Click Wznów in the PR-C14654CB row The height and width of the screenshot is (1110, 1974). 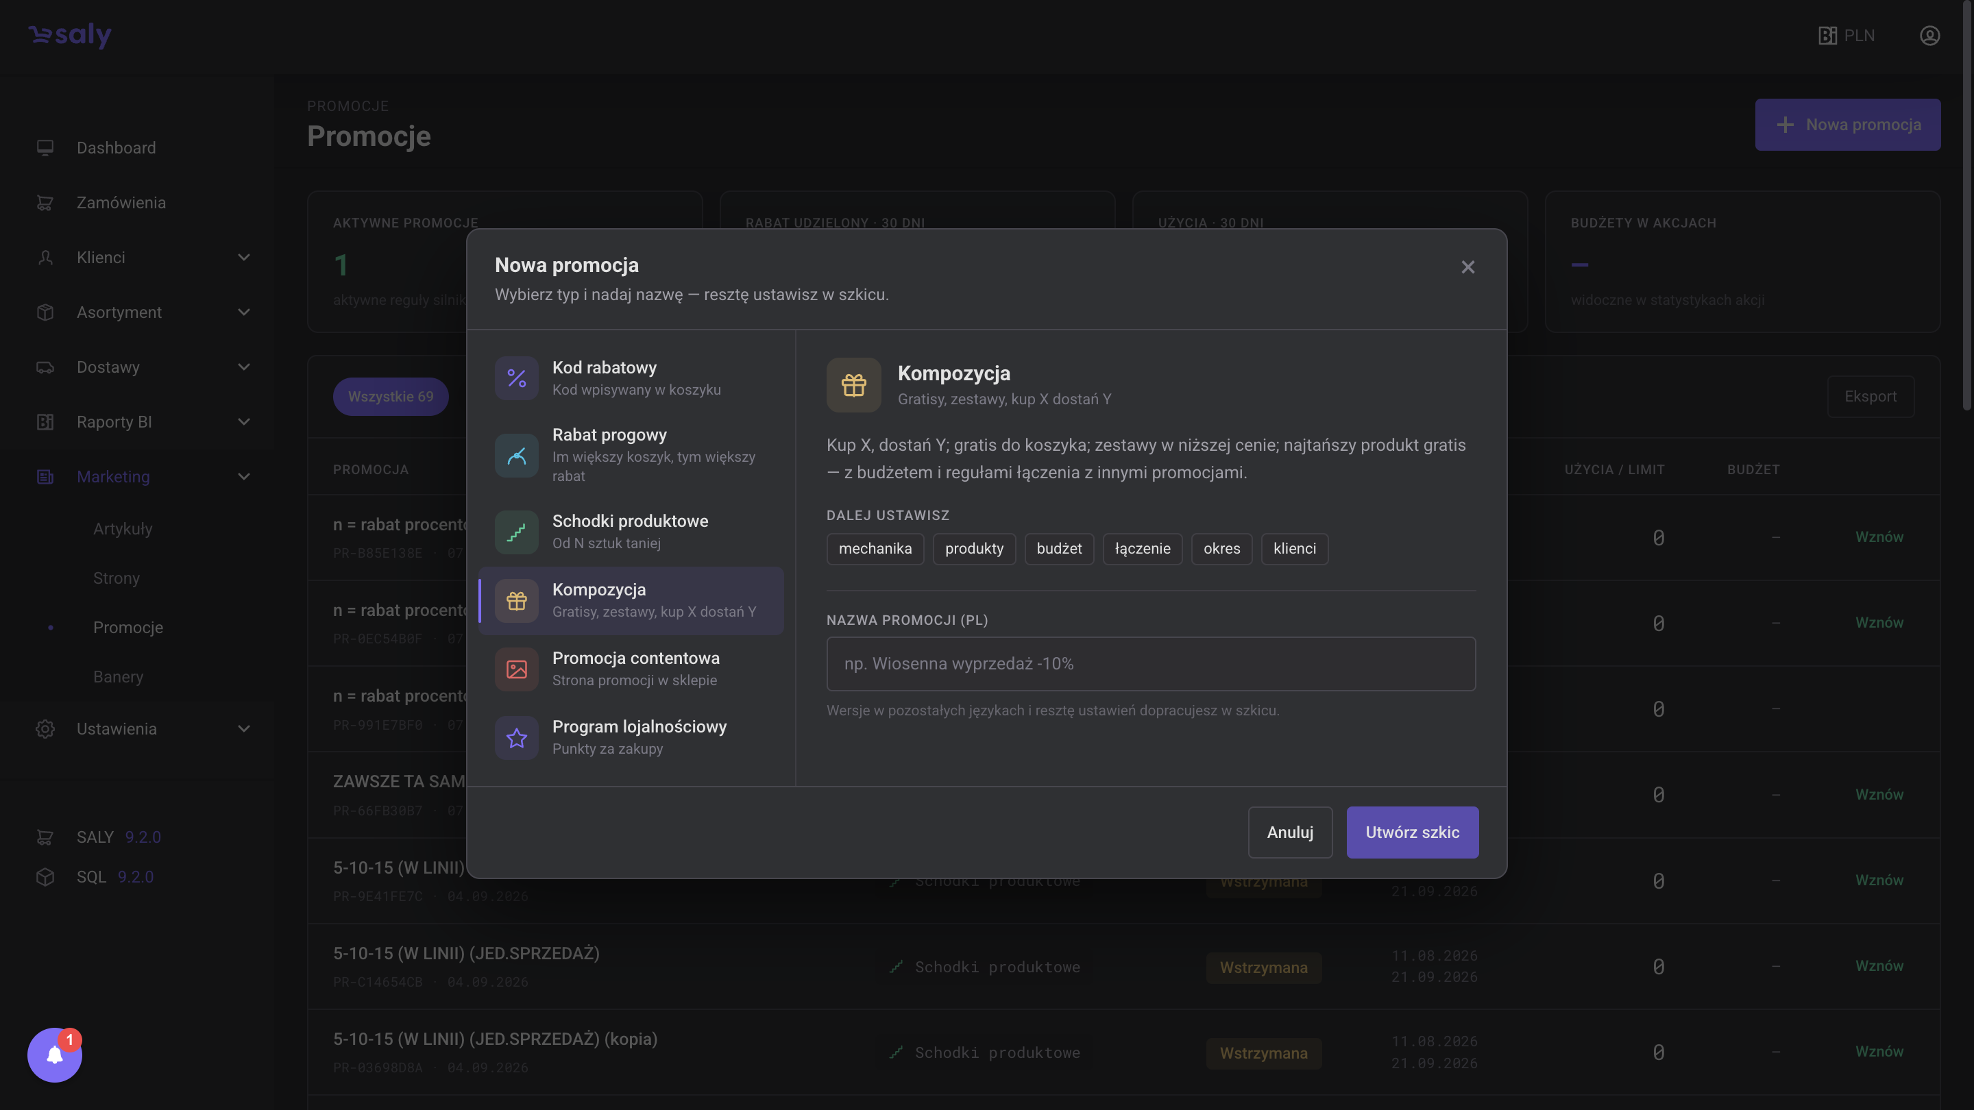[1879, 966]
